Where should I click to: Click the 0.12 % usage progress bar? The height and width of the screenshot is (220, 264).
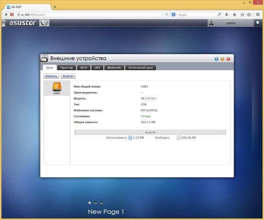tap(150, 132)
